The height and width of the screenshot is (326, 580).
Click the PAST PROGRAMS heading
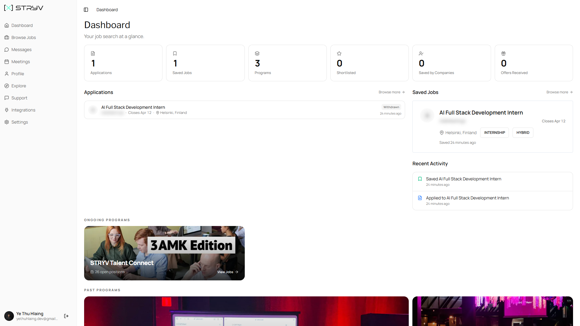tap(102, 290)
